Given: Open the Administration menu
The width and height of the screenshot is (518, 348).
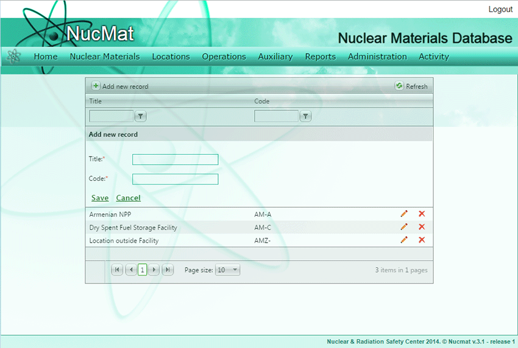Looking at the screenshot, I should click(x=377, y=57).
